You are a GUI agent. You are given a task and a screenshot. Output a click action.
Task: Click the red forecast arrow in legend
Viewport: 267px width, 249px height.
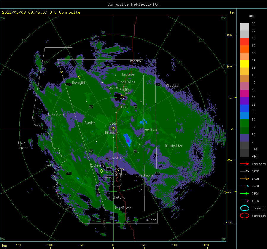click(x=244, y=164)
